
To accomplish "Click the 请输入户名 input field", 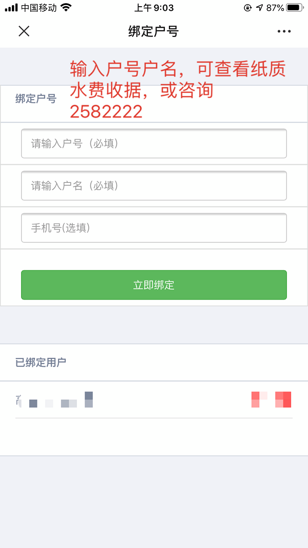I will 153,185.
